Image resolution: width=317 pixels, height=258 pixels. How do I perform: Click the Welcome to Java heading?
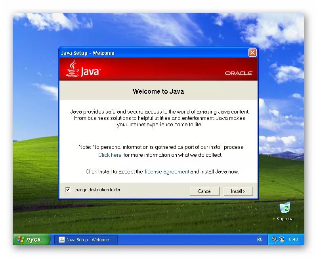[158, 91]
